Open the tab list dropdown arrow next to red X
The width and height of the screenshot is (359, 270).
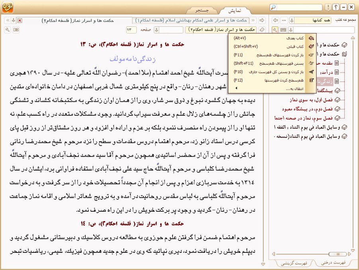click(14, 20)
